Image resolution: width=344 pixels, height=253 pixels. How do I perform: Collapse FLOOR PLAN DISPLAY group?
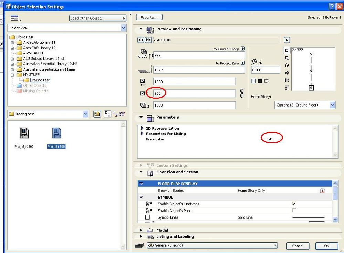click(x=141, y=184)
